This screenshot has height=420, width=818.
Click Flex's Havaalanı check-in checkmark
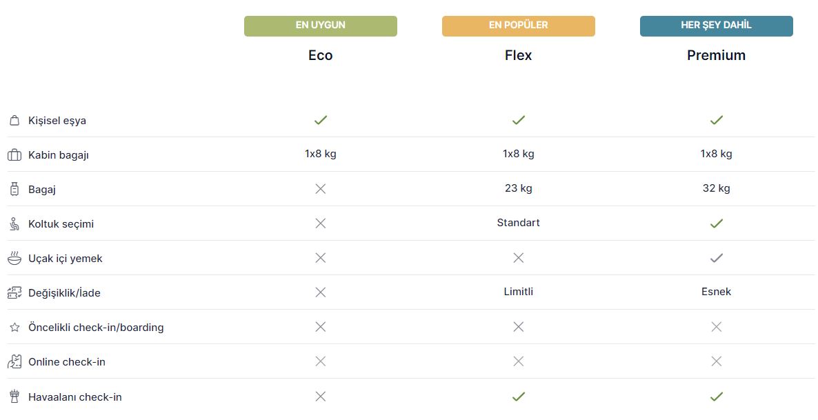pos(518,397)
